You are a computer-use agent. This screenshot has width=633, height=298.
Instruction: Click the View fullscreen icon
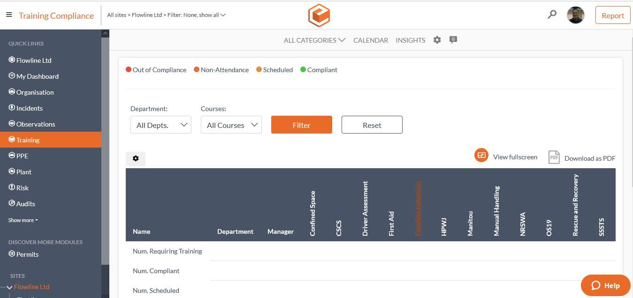(481, 156)
